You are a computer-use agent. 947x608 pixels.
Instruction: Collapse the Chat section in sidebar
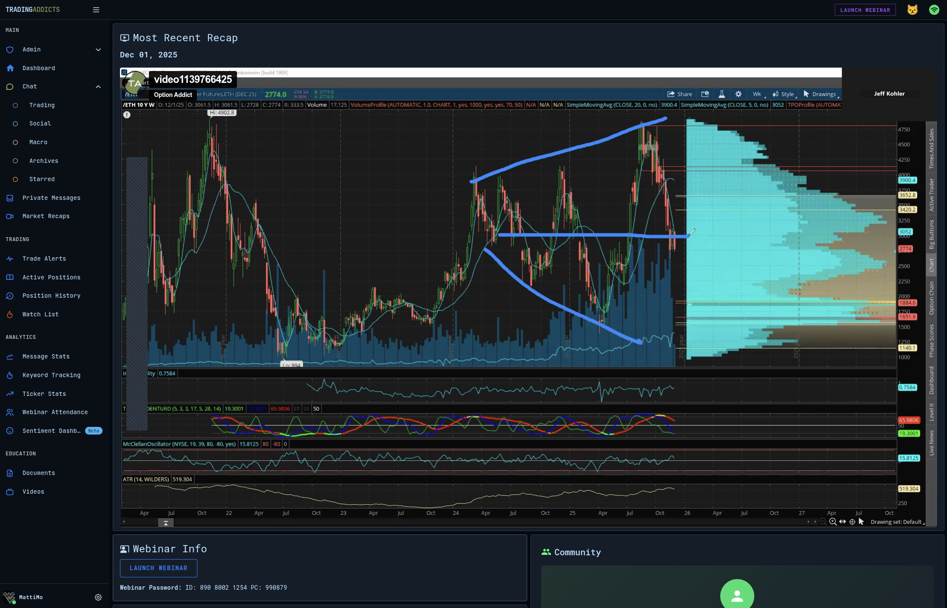coord(98,87)
